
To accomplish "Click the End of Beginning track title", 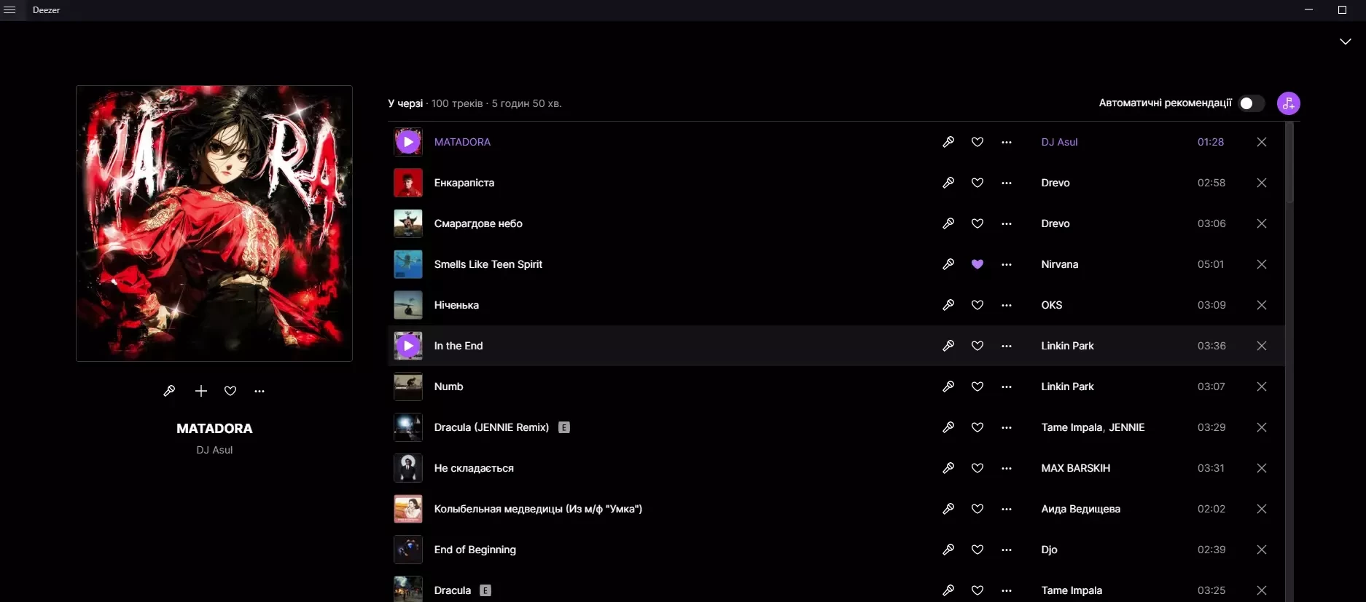I will coord(475,550).
